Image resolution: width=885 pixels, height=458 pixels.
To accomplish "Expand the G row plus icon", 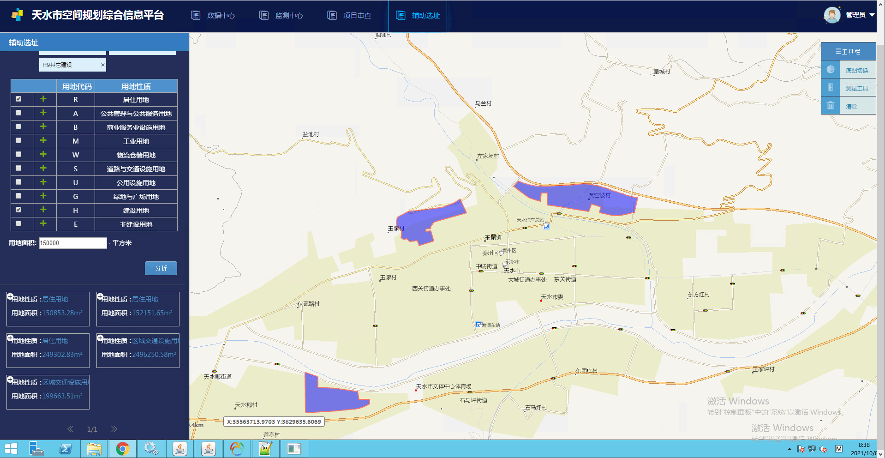I will coord(43,196).
